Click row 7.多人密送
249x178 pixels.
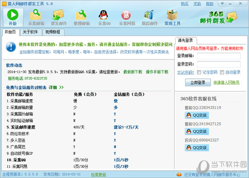(16, 140)
